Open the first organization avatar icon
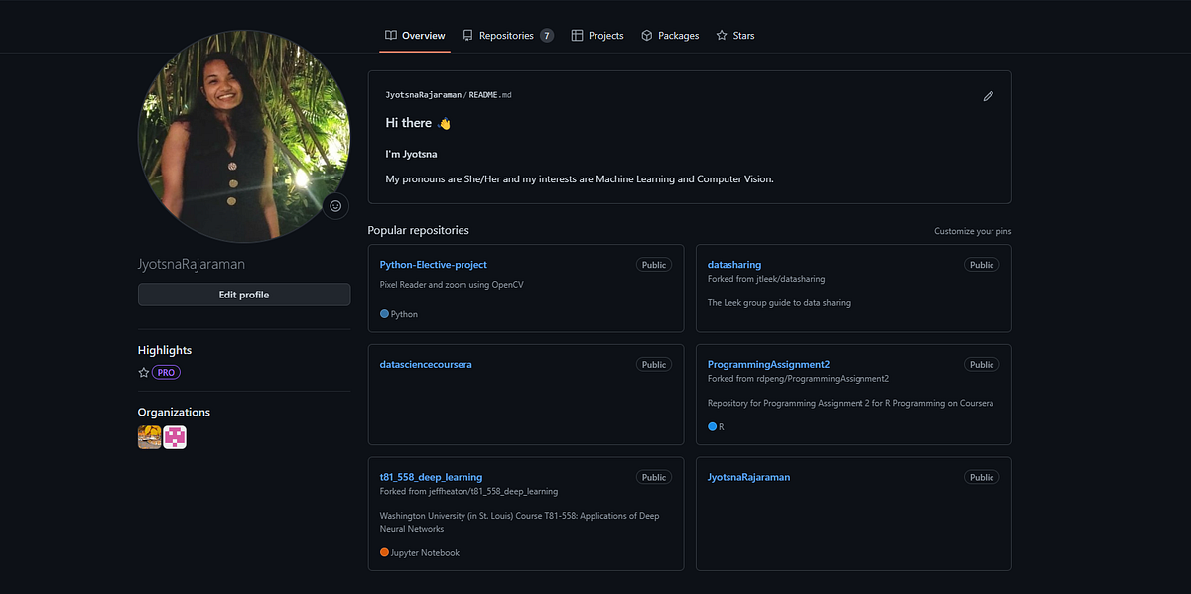This screenshot has width=1191, height=594. click(x=149, y=436)
